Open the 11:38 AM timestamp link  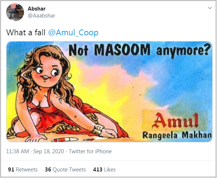coord(17,151)
